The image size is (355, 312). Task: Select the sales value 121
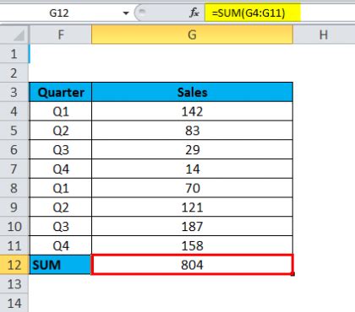[x=193, y=207]
